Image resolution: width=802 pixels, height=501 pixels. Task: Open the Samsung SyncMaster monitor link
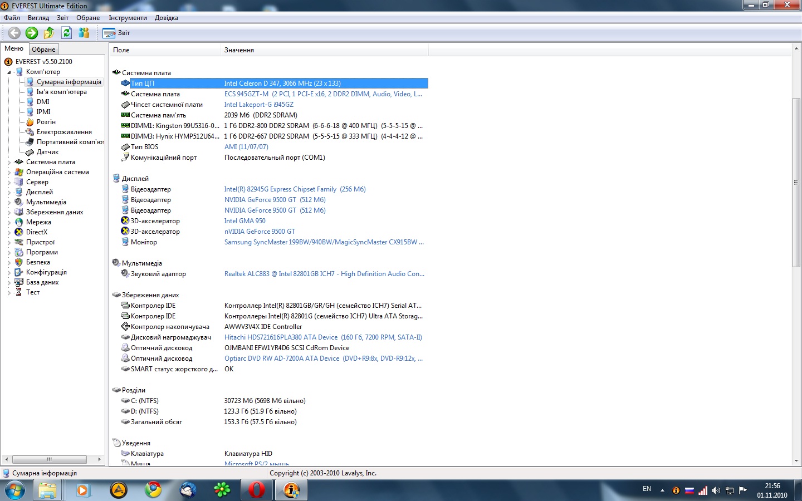pyautogui.click(x=324, y=242)
